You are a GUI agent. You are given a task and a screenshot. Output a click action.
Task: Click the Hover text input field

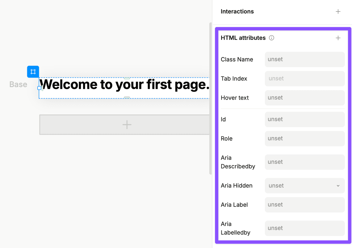pos(304,98)
